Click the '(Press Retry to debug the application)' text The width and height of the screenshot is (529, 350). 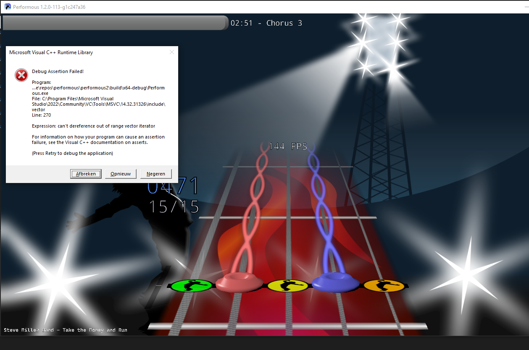point(72,153)
